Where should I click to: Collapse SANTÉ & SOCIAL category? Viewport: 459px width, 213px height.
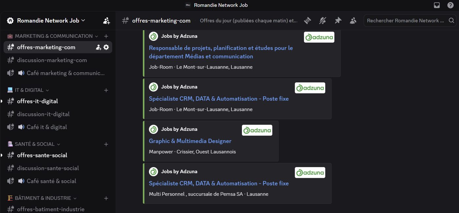(x=34, y=144)
